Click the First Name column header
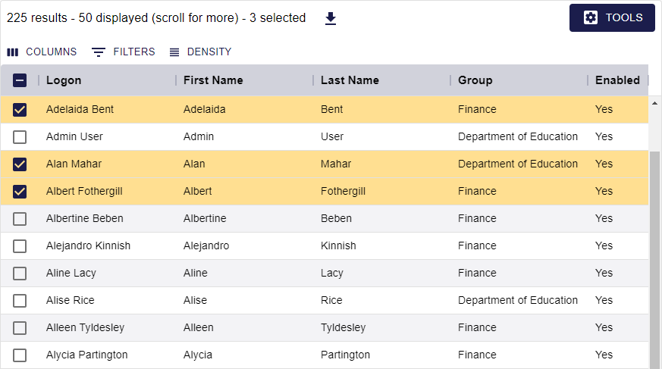Viewport: 662px width, 369px height. [213, 80]
